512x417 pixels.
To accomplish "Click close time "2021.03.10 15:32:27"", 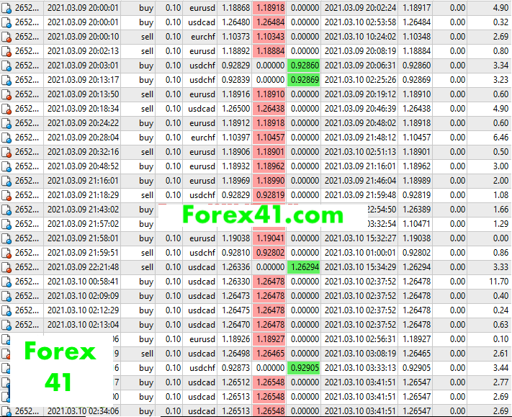I will click(360, 238).
